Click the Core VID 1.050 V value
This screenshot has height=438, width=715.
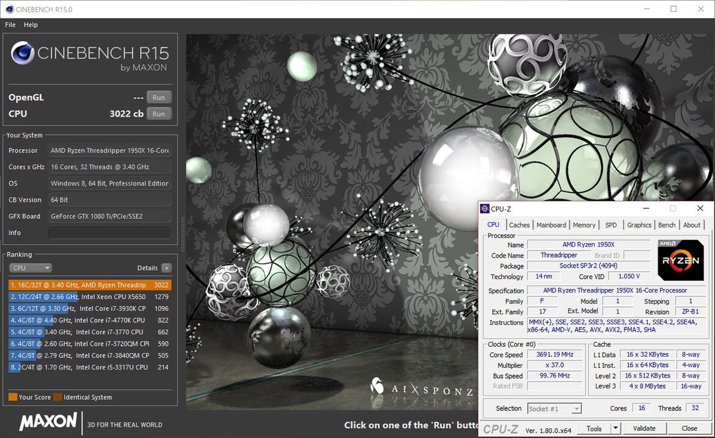(629, 276)
